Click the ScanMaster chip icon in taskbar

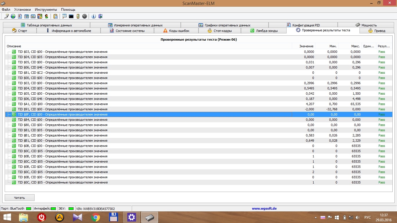pyautogui.click(x=150, y=217)
